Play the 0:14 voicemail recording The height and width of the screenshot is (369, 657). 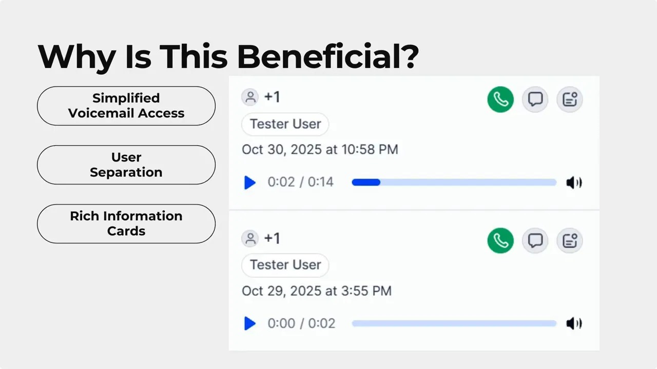(x=250, y=182)
